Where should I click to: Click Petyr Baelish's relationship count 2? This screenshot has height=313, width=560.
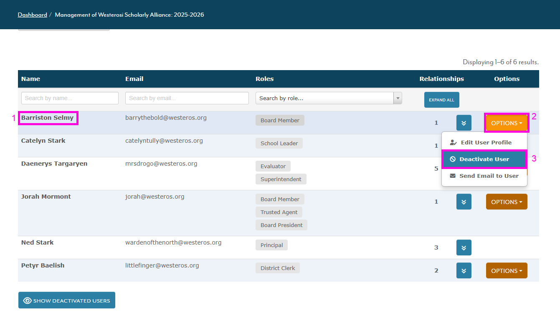pos(436,270)
